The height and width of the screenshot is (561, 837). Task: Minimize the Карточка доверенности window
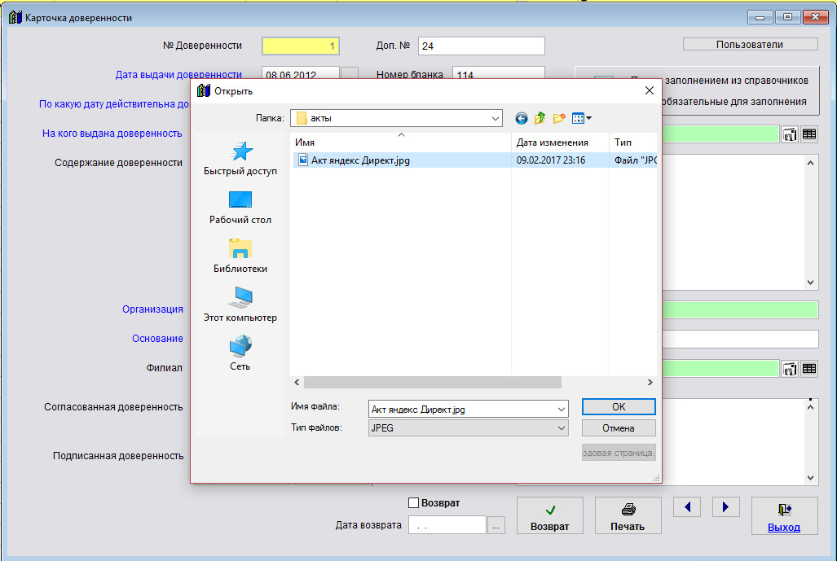click(x=760, y=18)
